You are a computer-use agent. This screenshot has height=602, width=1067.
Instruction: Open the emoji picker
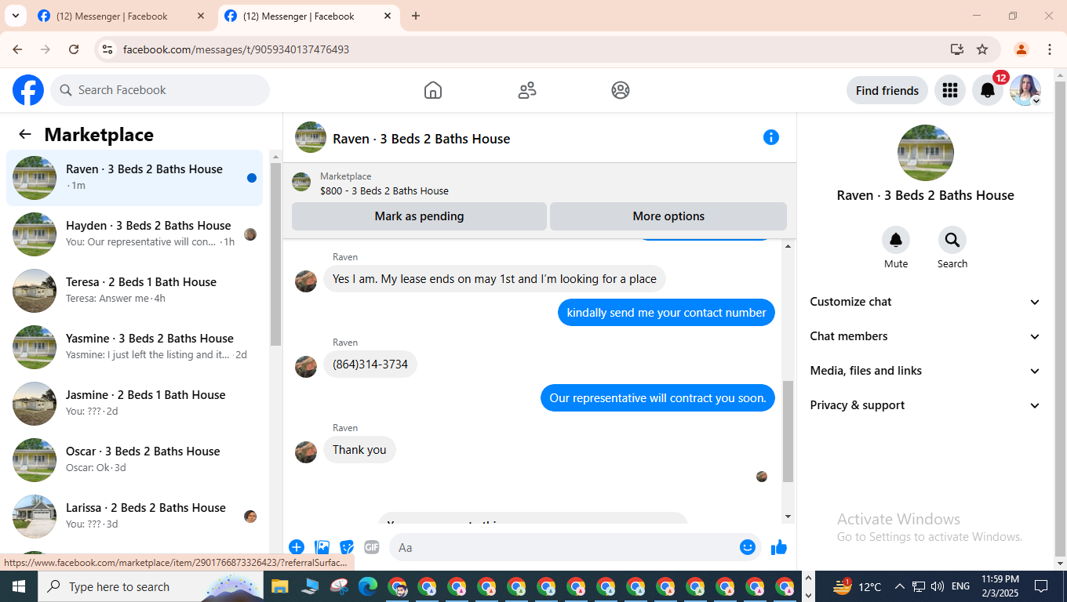pos(748,547)
